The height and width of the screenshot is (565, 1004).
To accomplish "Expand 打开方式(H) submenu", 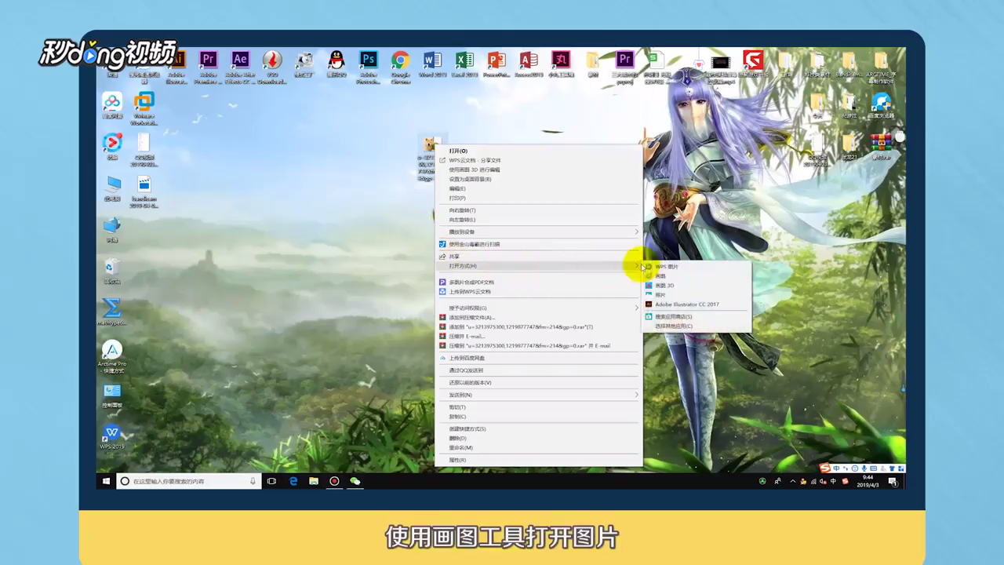I will tap(539, 266).
